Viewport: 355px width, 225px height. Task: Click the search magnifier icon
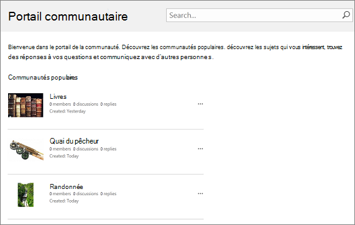[x=346, y=15]
